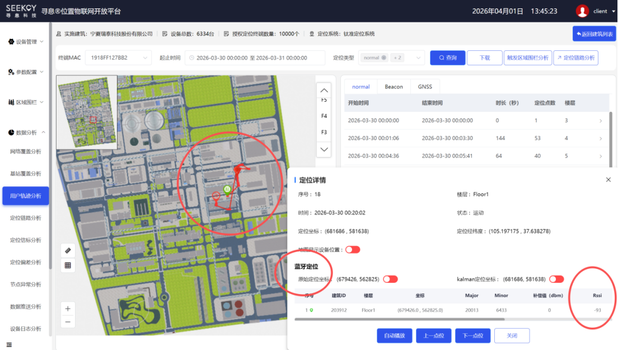Viewport: 618px width, 350px height.
Task: Open the client account dropdown arrow
Action: coord(614,11)
